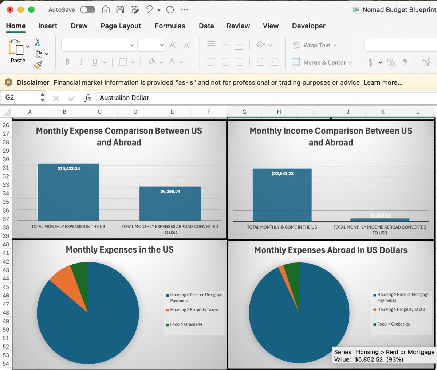Click the Wrap Text button
Image resolution: width=437 pixels, height=370 pixels.
(x=312, y=46)
